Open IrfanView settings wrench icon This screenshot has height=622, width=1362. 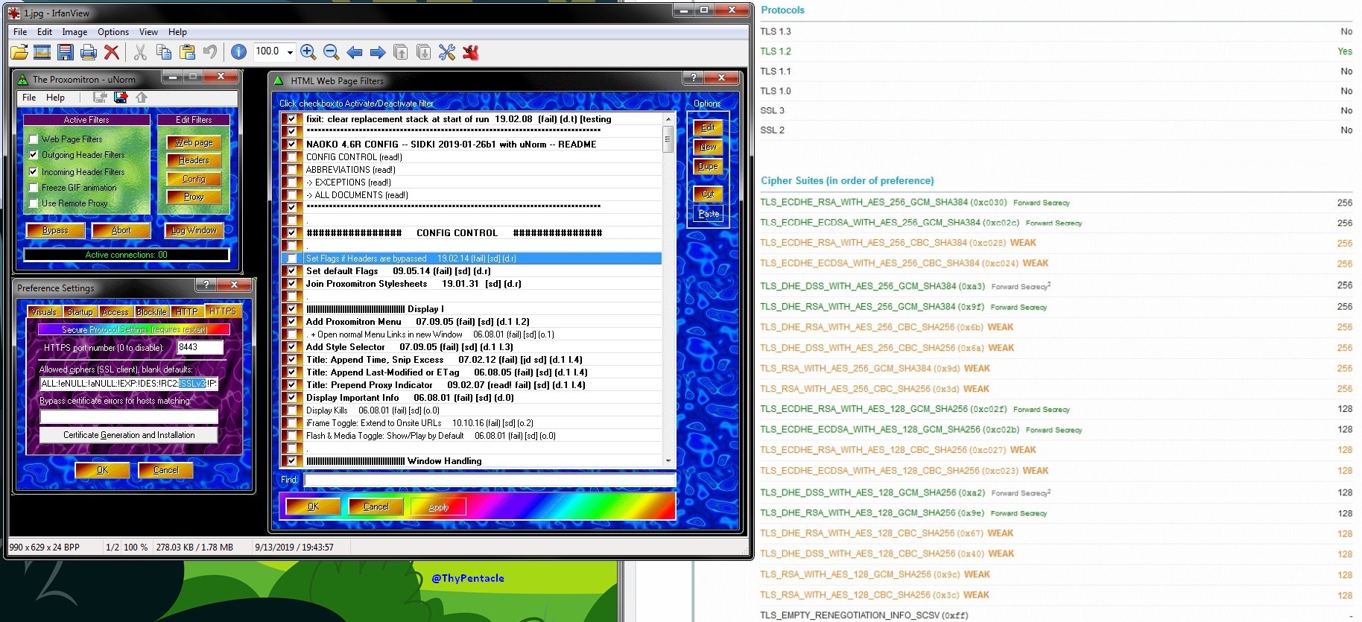pyautogui.click(x=447, y=52)
